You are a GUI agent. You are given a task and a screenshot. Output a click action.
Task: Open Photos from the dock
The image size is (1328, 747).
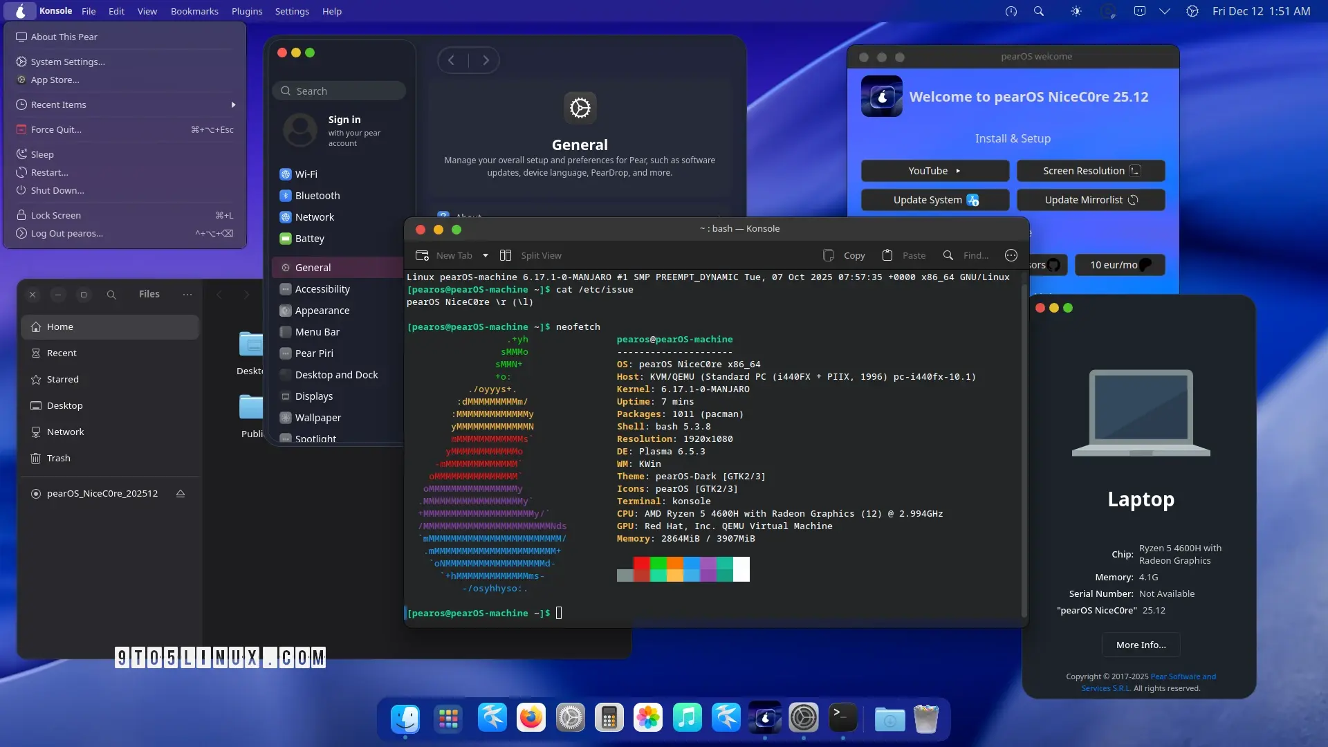point(648,718)
